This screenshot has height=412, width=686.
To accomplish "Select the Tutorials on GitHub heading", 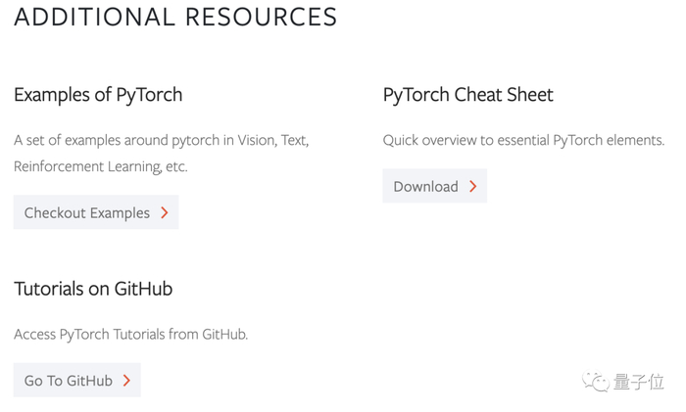I will (x=93, y=289).
